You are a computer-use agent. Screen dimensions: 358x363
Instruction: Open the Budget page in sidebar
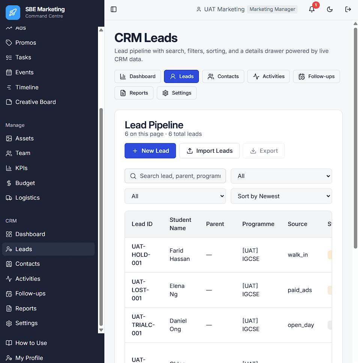point(48,183)
